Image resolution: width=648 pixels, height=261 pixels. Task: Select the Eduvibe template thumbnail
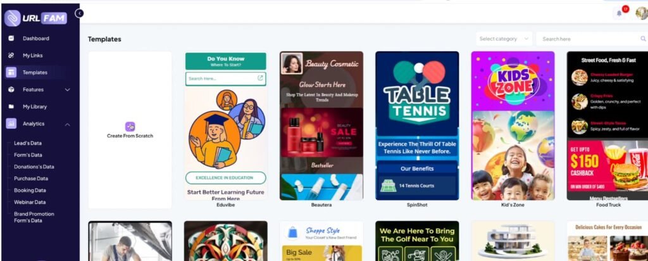coord(226,125)
